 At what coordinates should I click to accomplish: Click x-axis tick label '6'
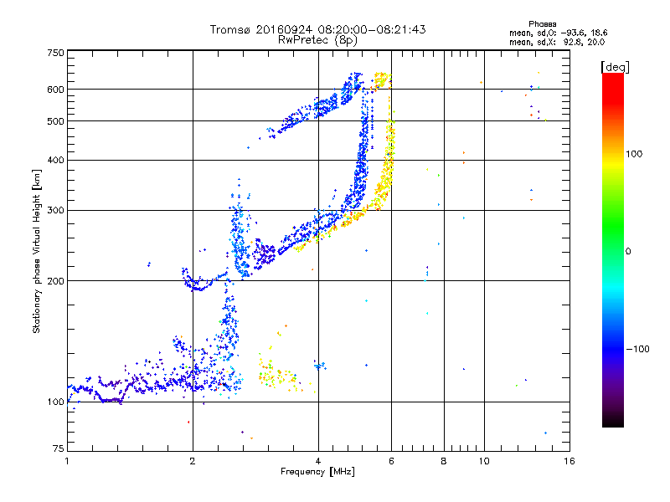tap(391, 461)
